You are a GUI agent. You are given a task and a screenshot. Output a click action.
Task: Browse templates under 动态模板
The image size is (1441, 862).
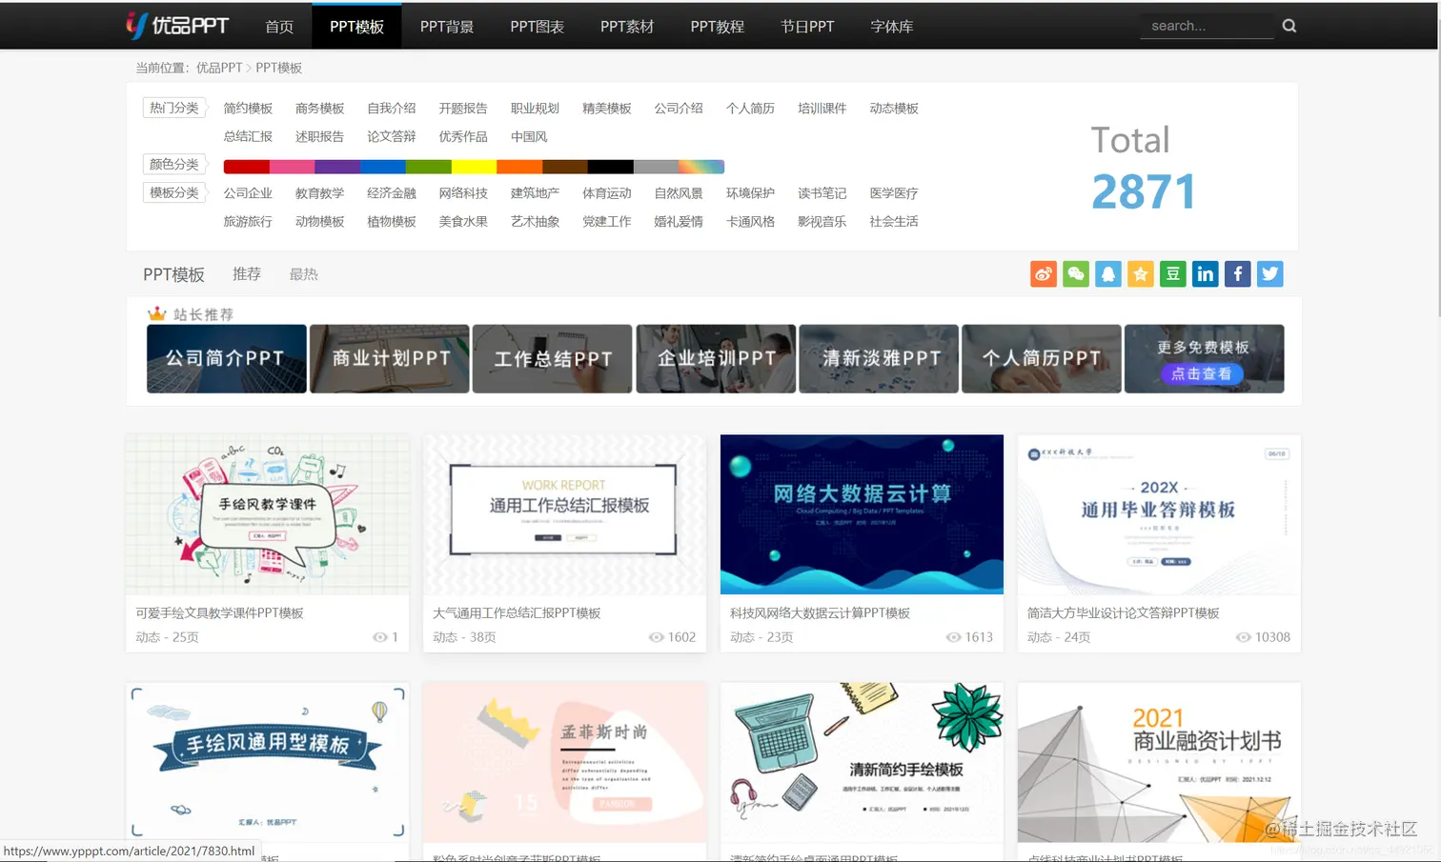pos(893,108)
